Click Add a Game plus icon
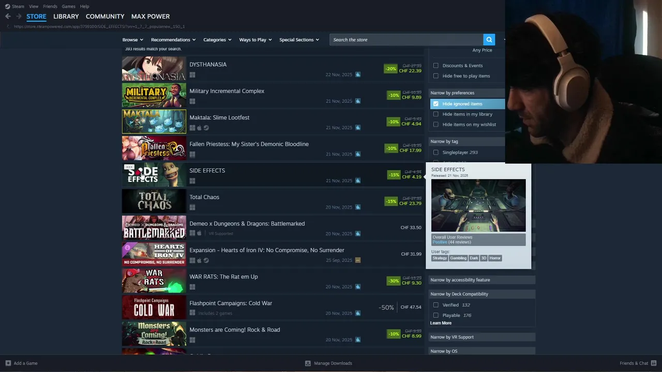662x372 pixels. pyautogui.click(x=8, y=363)
